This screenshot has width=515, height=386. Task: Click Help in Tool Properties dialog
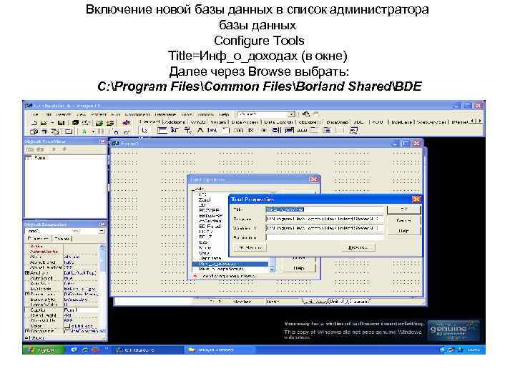(403, 231)
